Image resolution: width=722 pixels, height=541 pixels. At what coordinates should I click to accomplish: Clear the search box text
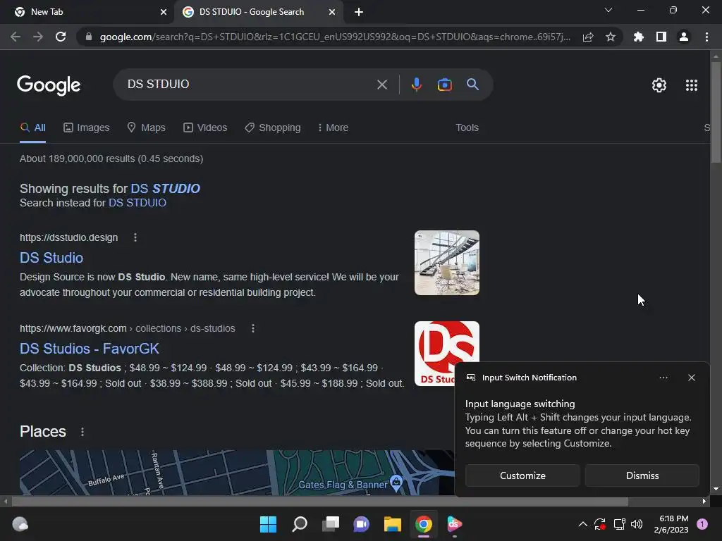(x=381, y=85)
